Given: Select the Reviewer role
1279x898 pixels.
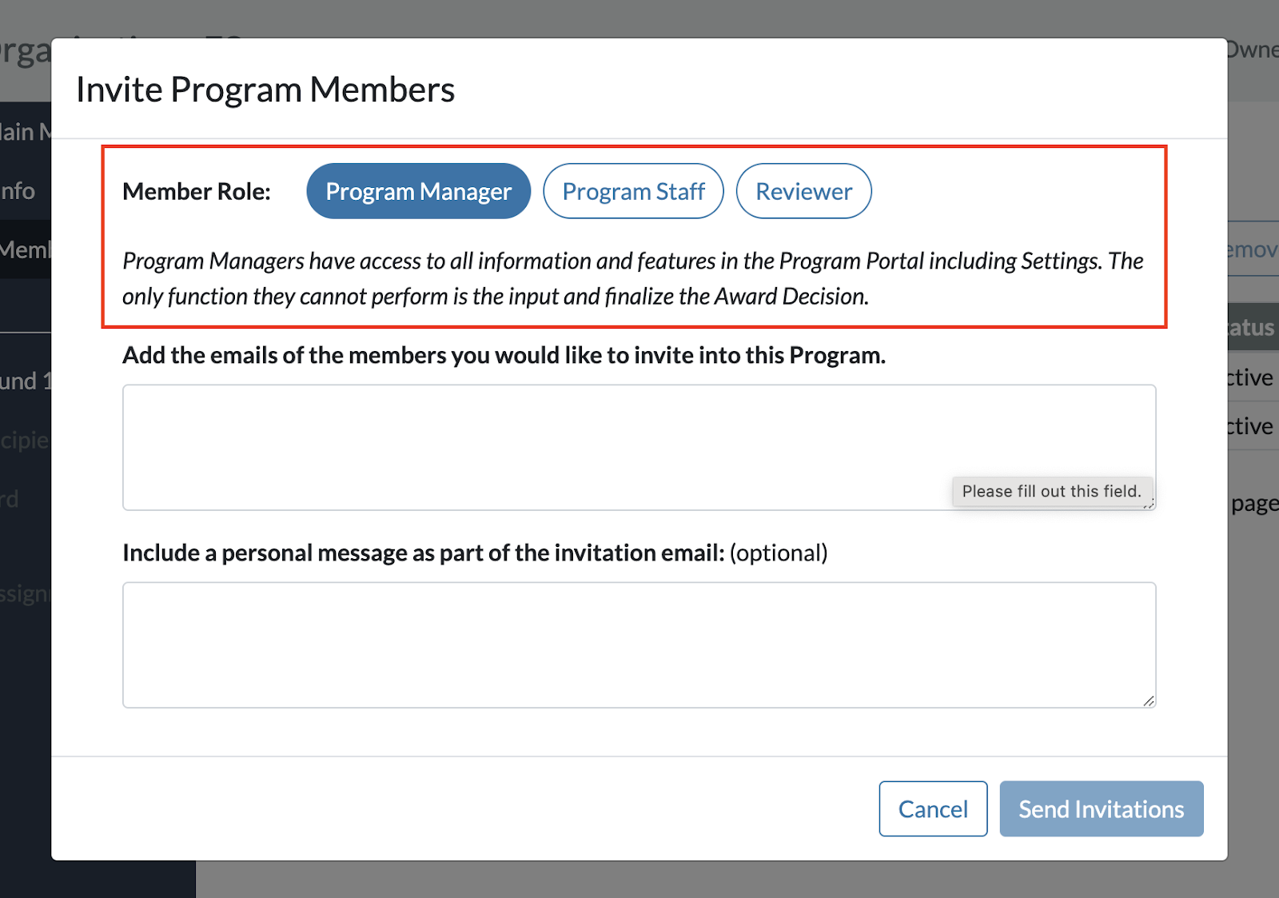Looking at the screenshot, I should pyautogui.click(x=803, y=190).
